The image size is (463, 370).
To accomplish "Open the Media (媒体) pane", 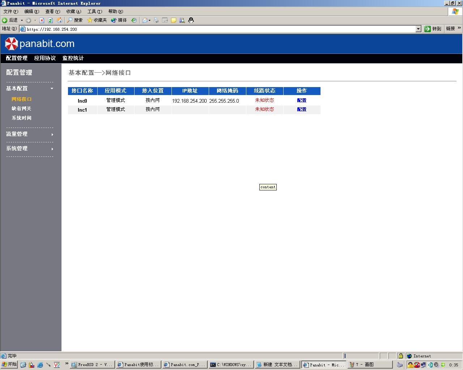I will [119, 20].
